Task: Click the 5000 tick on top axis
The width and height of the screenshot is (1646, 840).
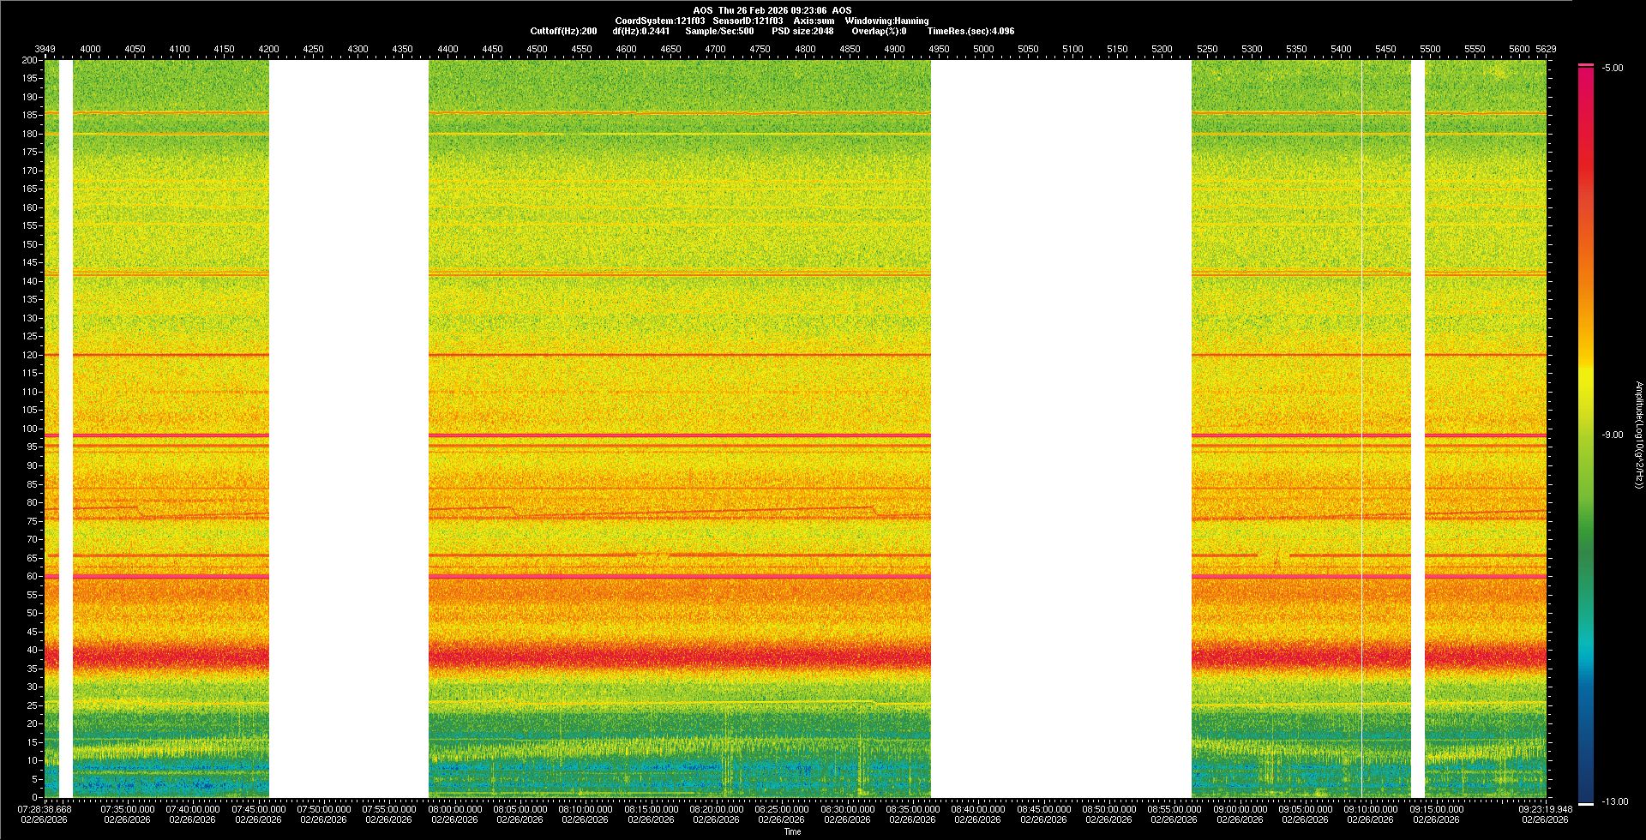Action: tap(983, 49)
